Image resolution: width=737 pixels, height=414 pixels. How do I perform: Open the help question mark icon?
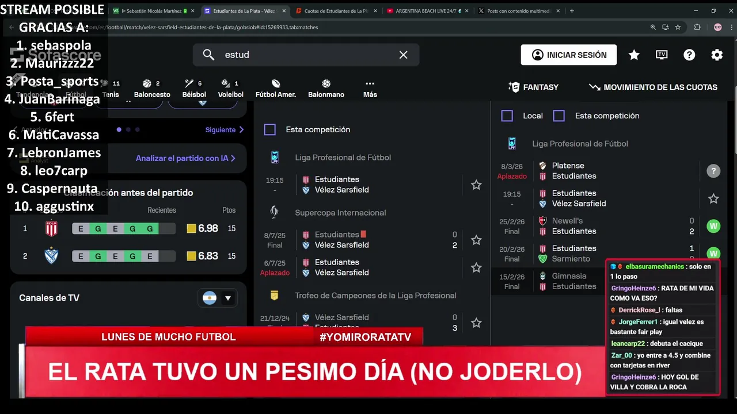click(689, 55)
